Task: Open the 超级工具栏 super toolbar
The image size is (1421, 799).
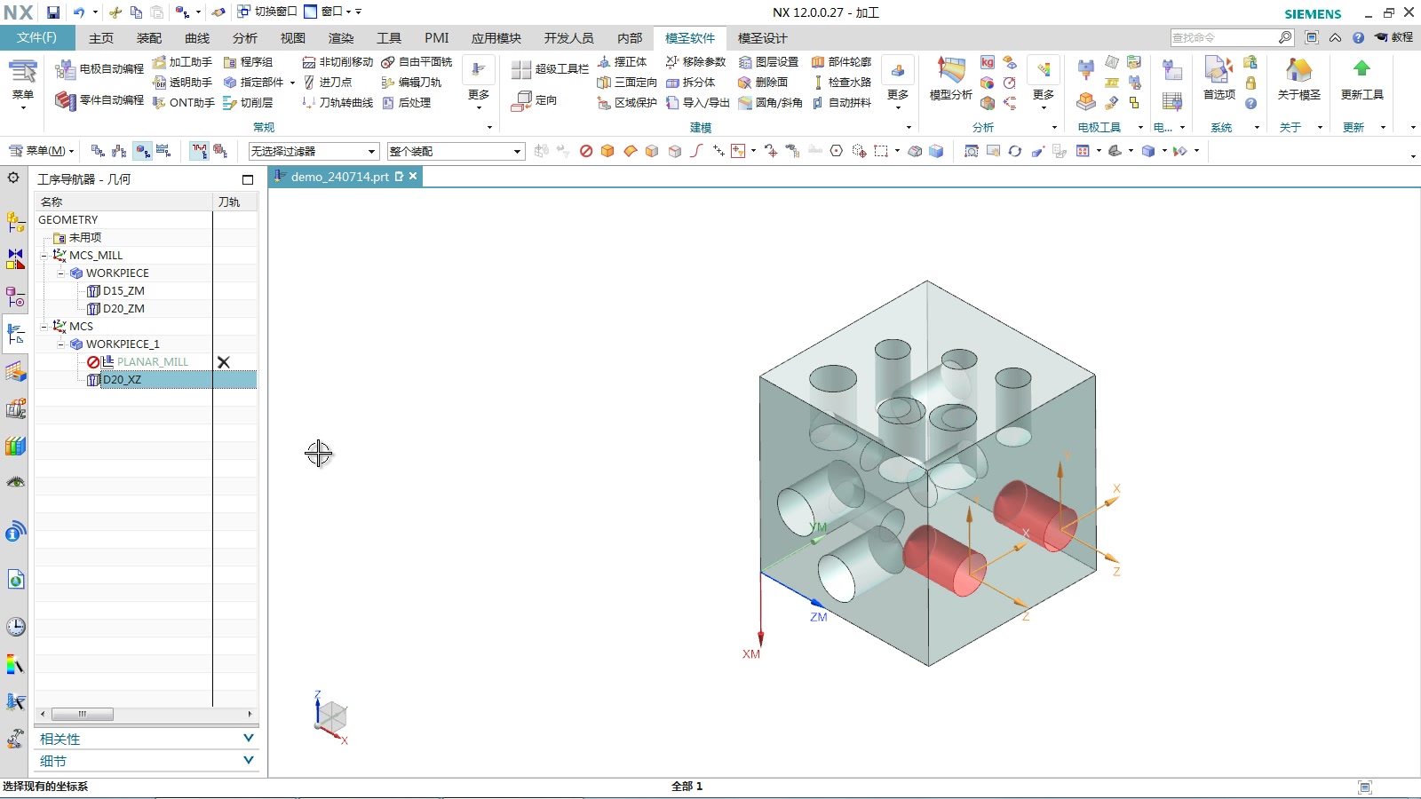Action: point(551,69)
